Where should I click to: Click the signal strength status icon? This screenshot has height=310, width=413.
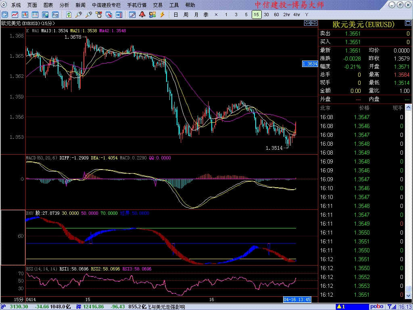click(391, 307)
